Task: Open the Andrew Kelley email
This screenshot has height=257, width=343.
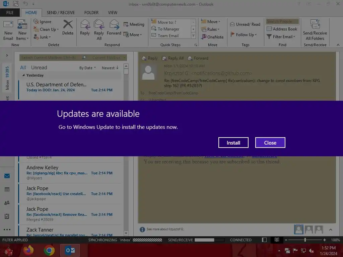Action: click(x=70, y=173)
